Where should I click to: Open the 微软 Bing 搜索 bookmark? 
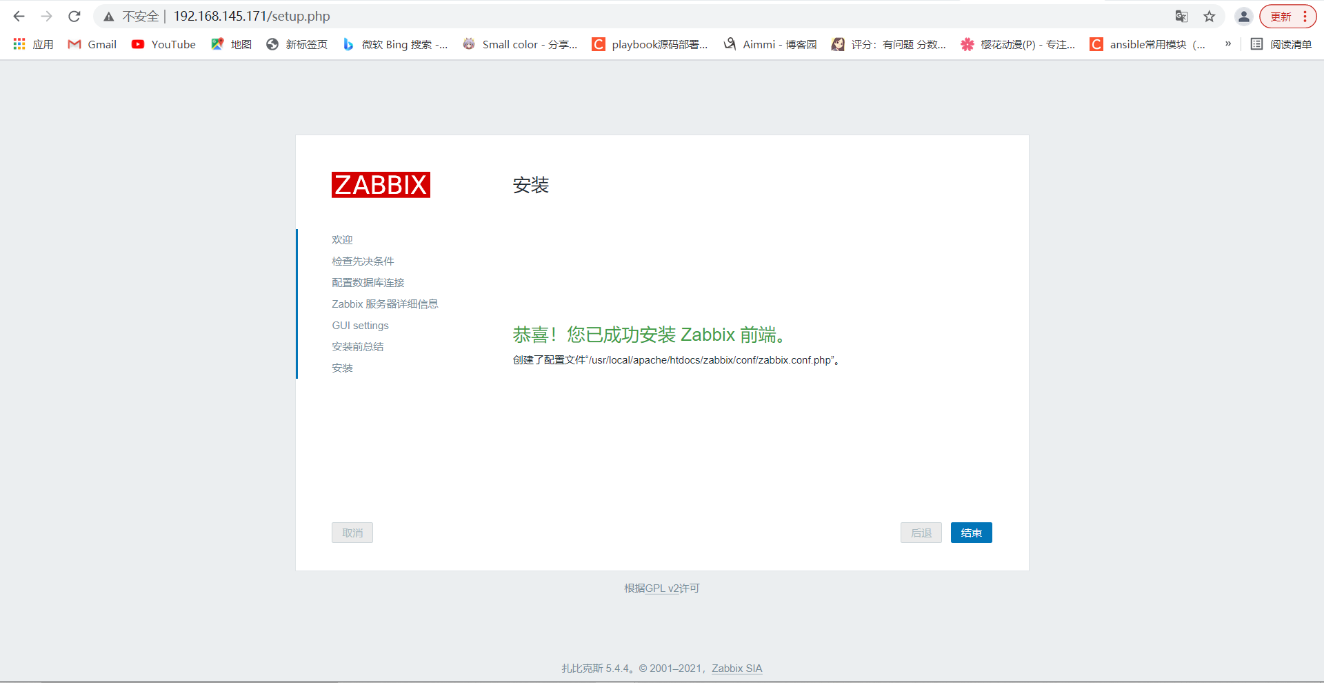tap(396, 44)
